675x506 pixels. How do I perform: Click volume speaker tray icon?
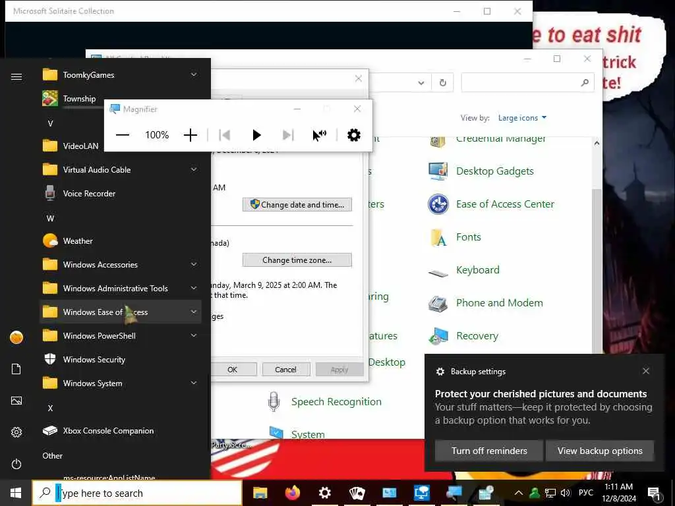point(566,493)
